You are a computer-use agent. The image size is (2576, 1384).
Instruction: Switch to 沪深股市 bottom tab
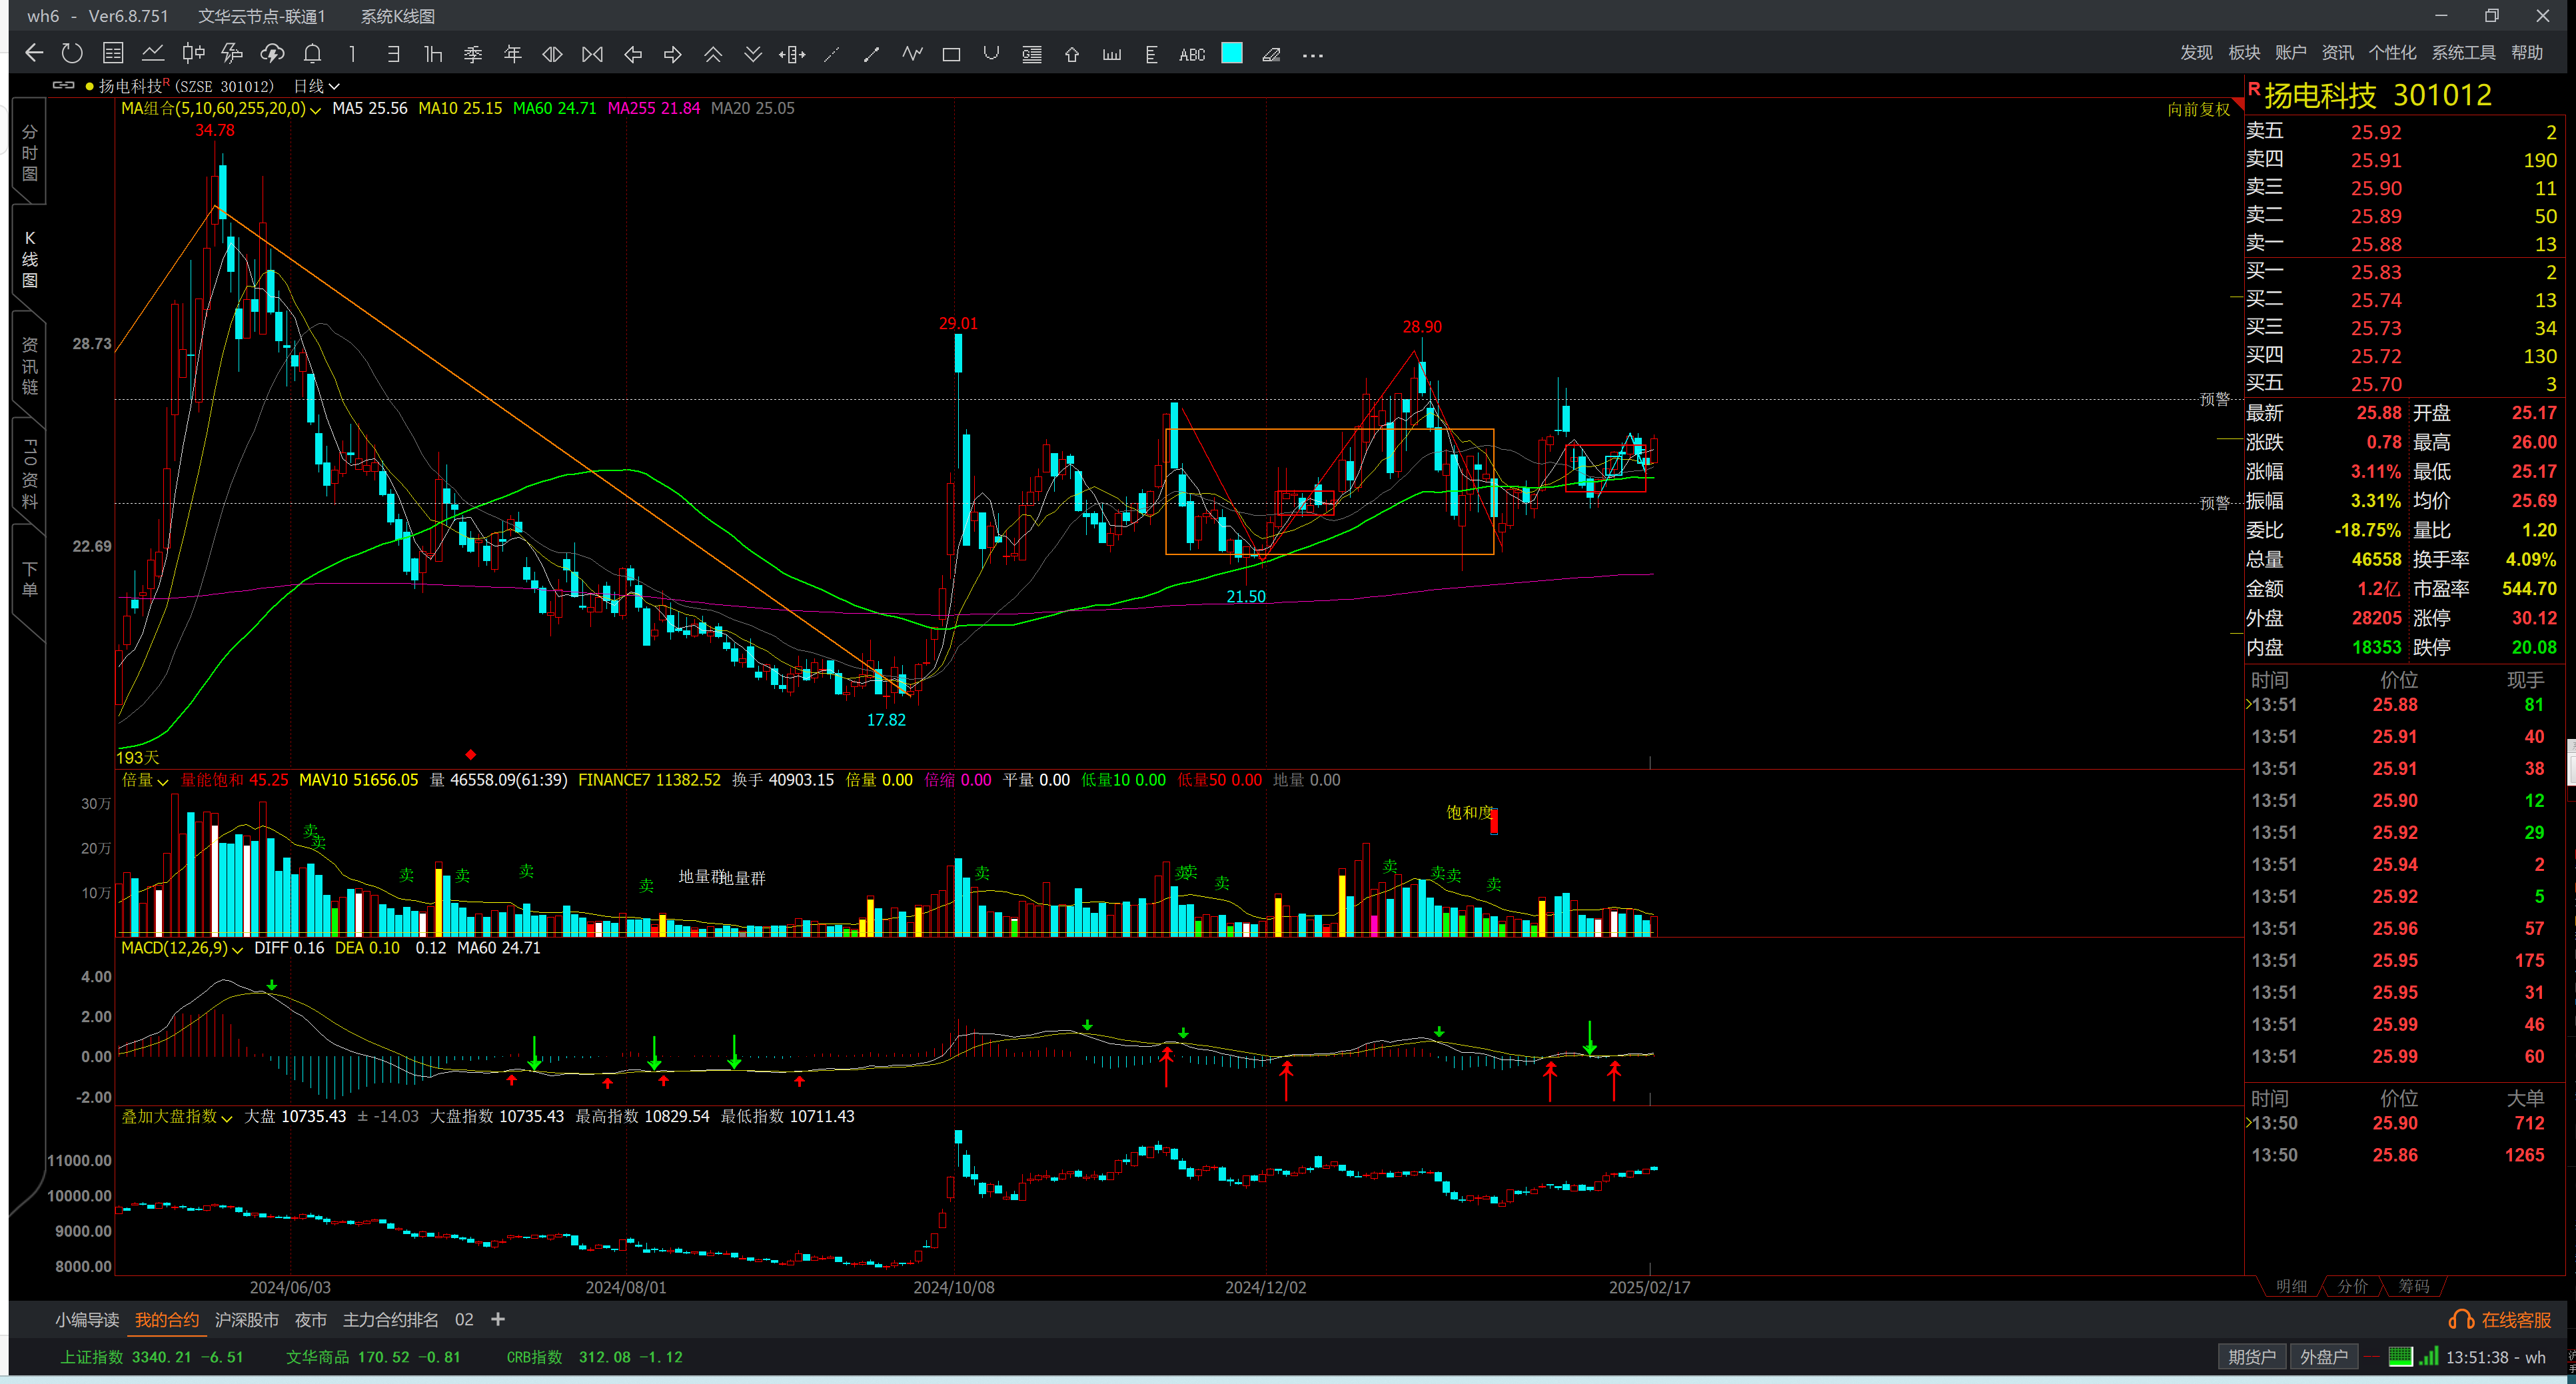pyautogui.click(x=247, y=1320)
